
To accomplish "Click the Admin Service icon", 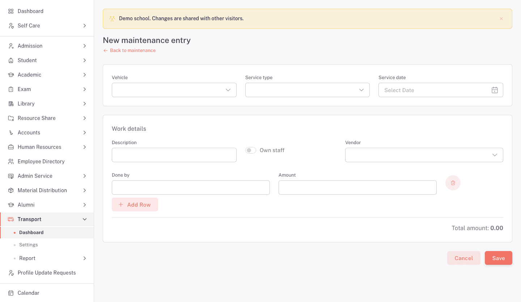I will [11, 176].
